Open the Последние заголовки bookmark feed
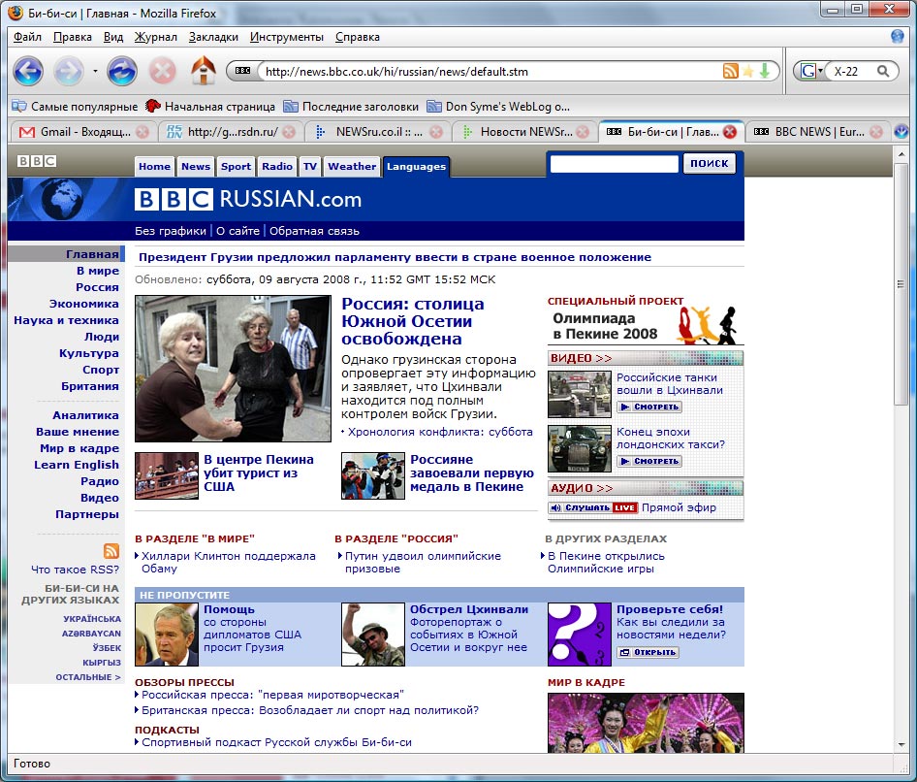Screen dimensions: 917x782 point(351,107)
